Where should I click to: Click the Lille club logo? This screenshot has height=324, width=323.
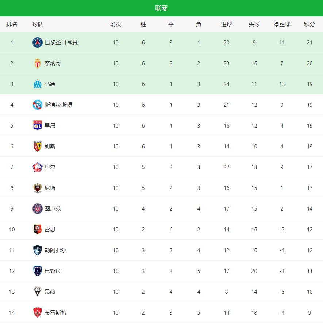click(38, 167)
